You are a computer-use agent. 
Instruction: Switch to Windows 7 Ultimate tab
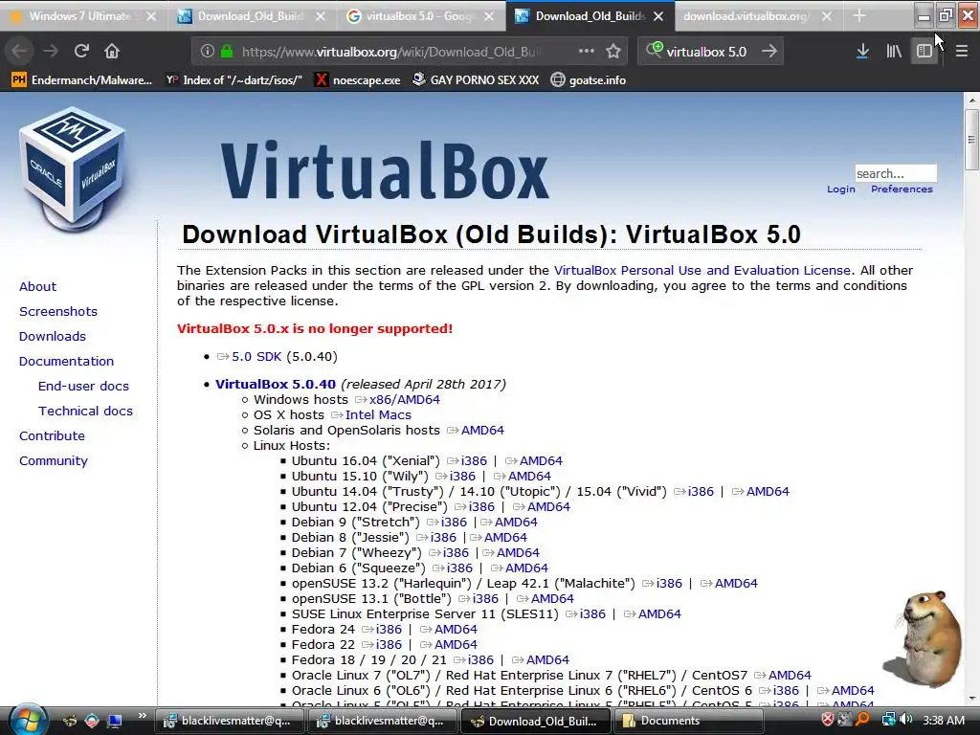80,16
